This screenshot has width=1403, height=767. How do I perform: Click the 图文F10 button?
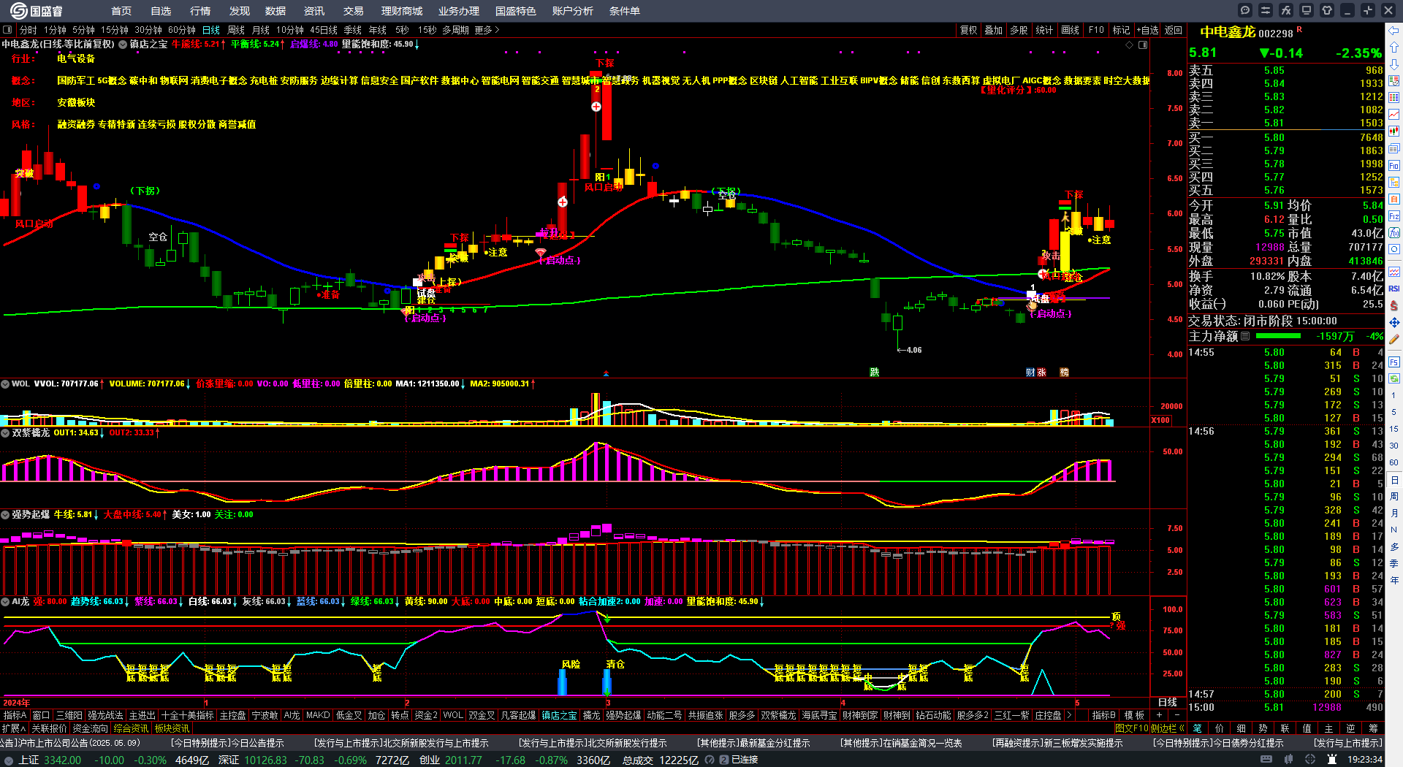point(1131,728)
